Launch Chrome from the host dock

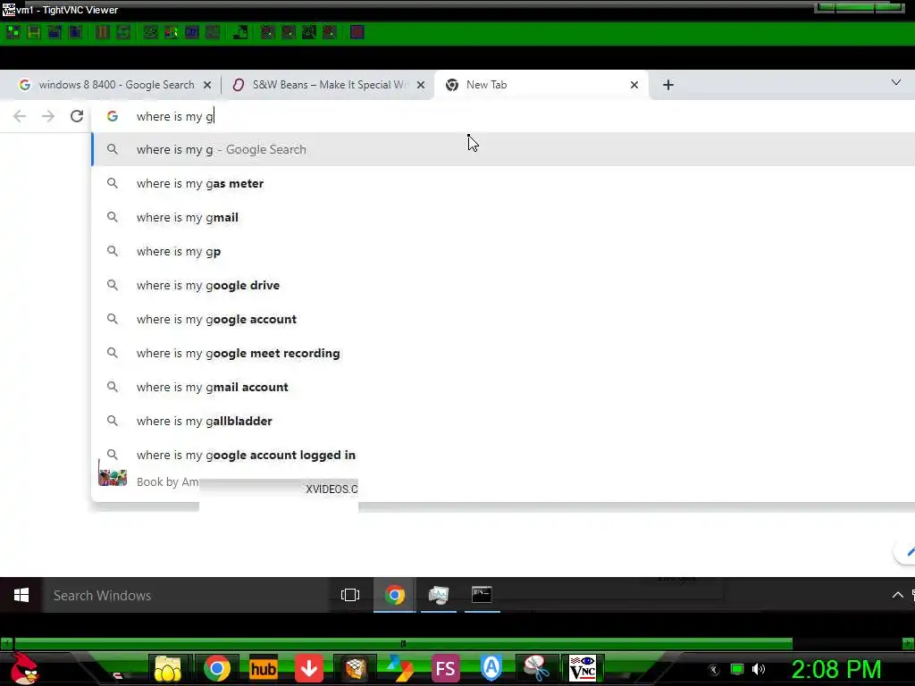216,668
